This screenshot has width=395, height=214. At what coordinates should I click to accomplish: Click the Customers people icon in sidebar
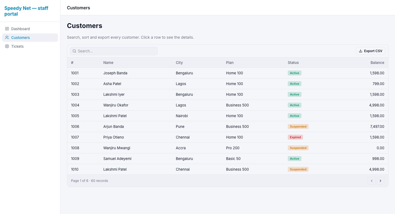(x=7, y=38)
